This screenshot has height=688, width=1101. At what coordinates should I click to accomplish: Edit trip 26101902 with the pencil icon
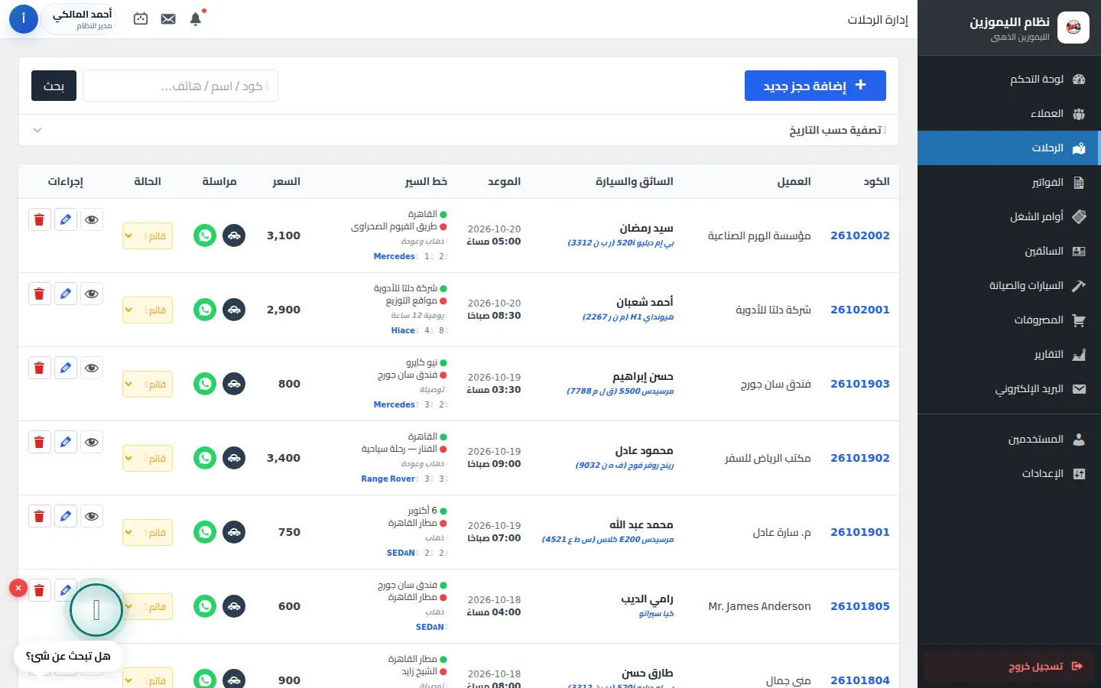coord(66,442)
